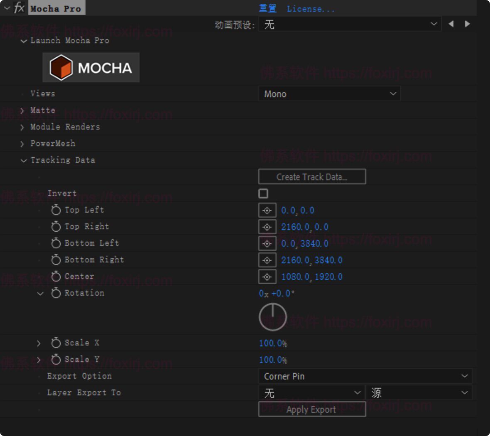The image size is (490, 436).
Task: Open the License... link
Action: pos(311,9)
